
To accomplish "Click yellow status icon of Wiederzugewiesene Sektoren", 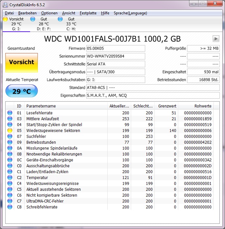I will pyautogui.click(x=10, y=130).
